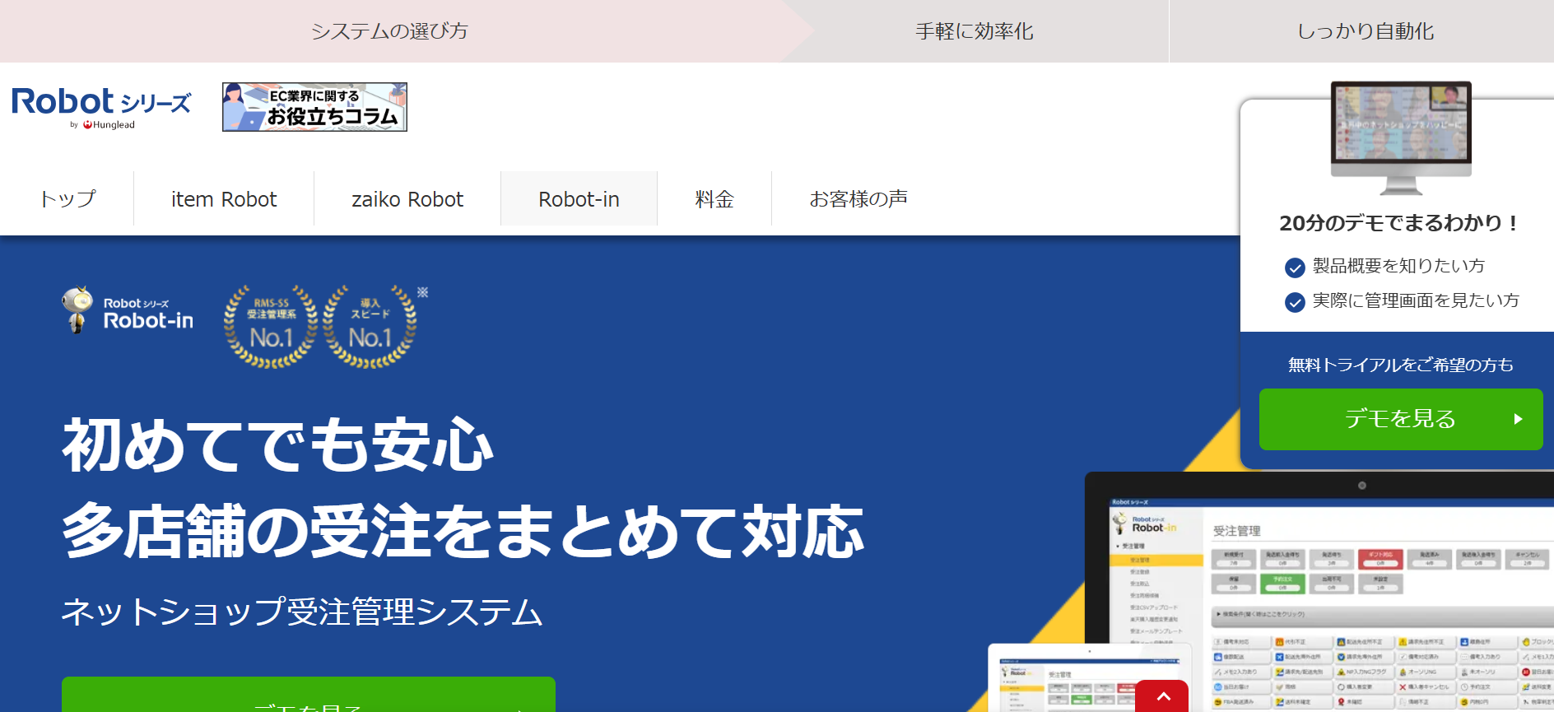Click the RMS-SS 受注管理系 No.1 badge

pos(272,327)
